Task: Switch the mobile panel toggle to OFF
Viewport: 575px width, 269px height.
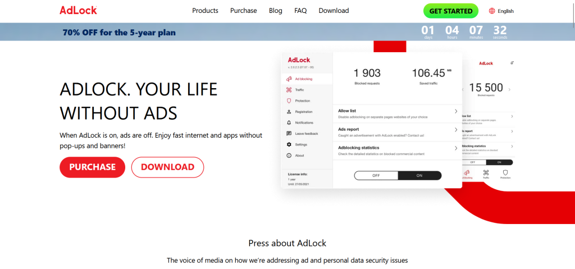Action: (473, 162)
